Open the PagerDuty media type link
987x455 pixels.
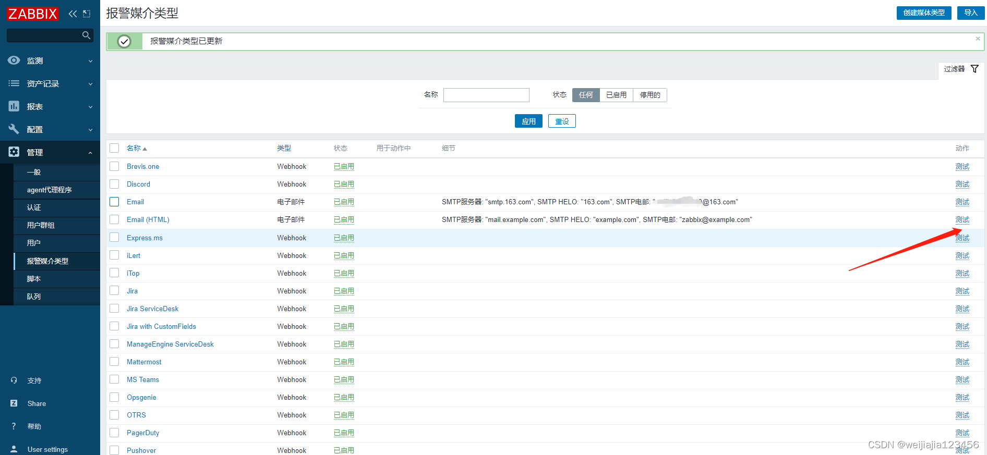143,433
